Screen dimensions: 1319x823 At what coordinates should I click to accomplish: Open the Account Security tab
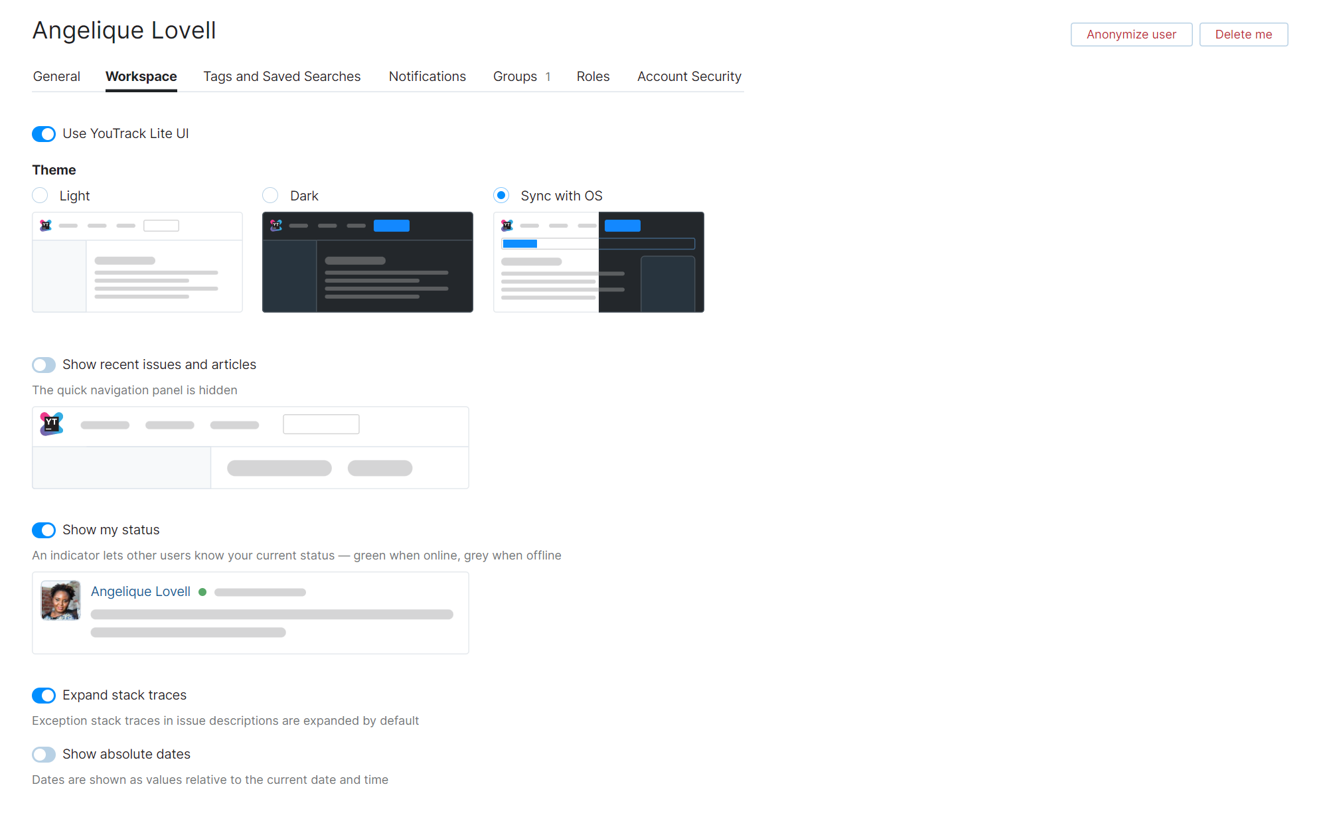coord(689,76)
